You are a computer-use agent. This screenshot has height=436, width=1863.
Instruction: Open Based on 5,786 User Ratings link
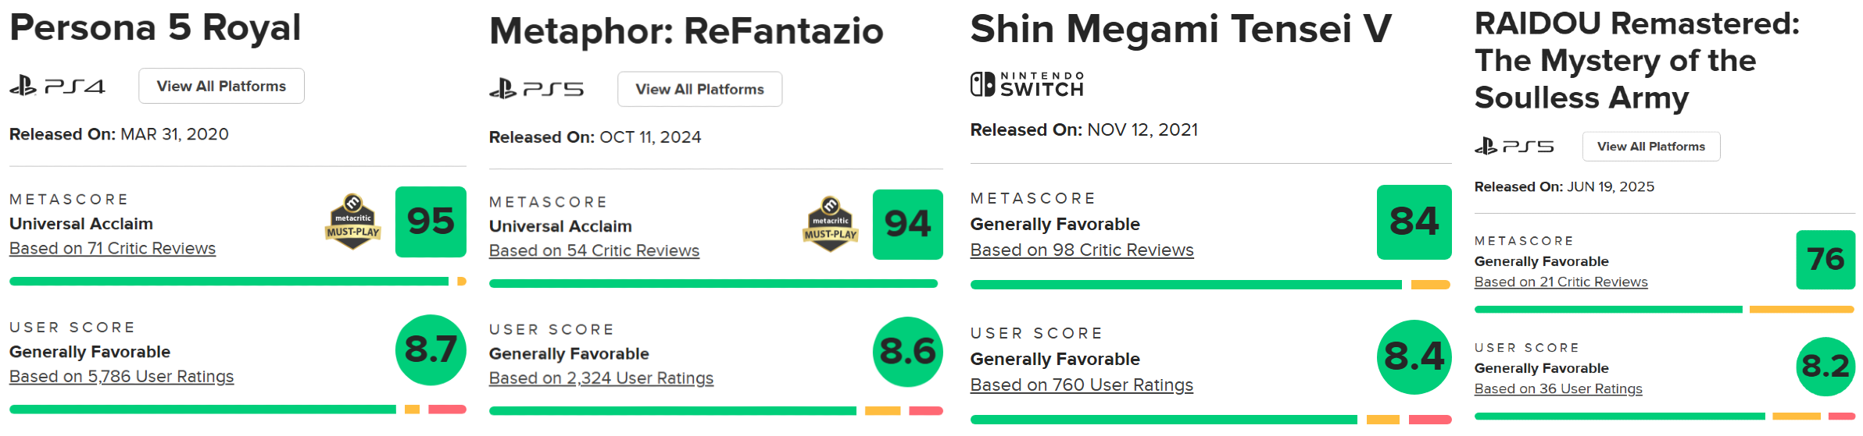click(x=121, y=376)
